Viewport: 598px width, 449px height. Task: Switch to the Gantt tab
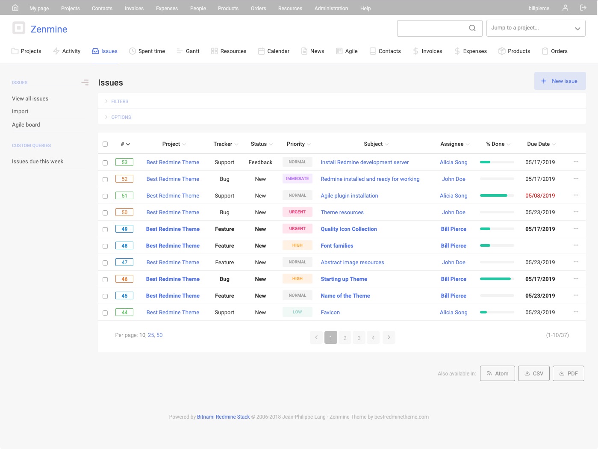tap(188, 51)
